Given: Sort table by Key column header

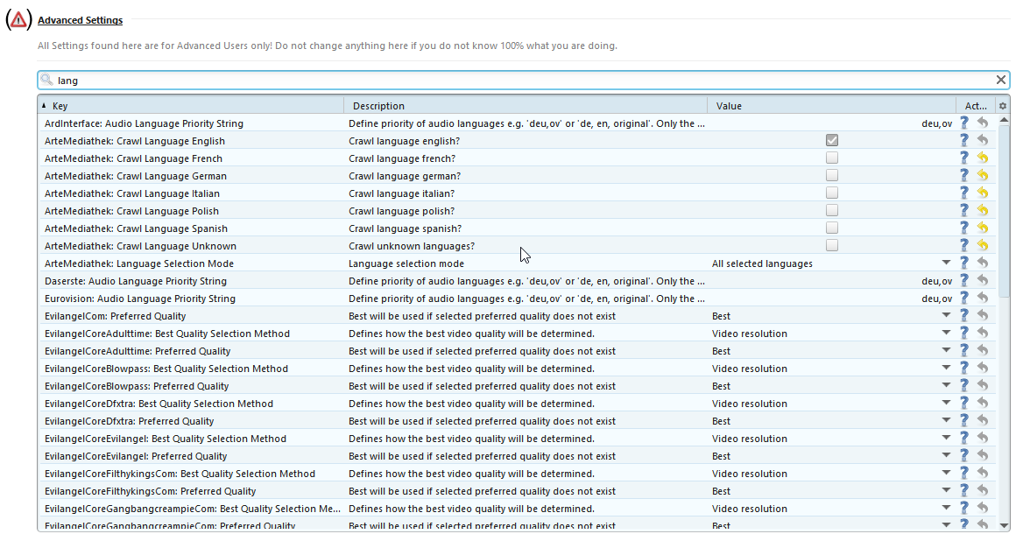Looking at the screenshot, I should click(191, 106).
